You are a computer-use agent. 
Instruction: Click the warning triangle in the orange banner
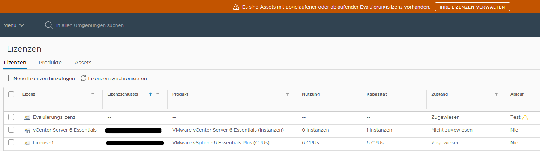click(236, 7)
